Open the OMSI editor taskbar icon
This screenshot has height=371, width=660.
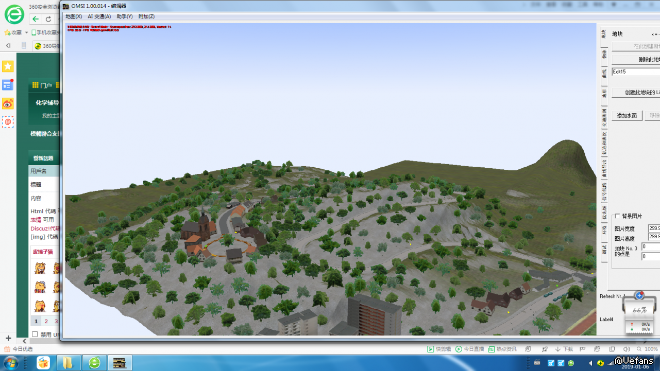[x=120, y=363]
